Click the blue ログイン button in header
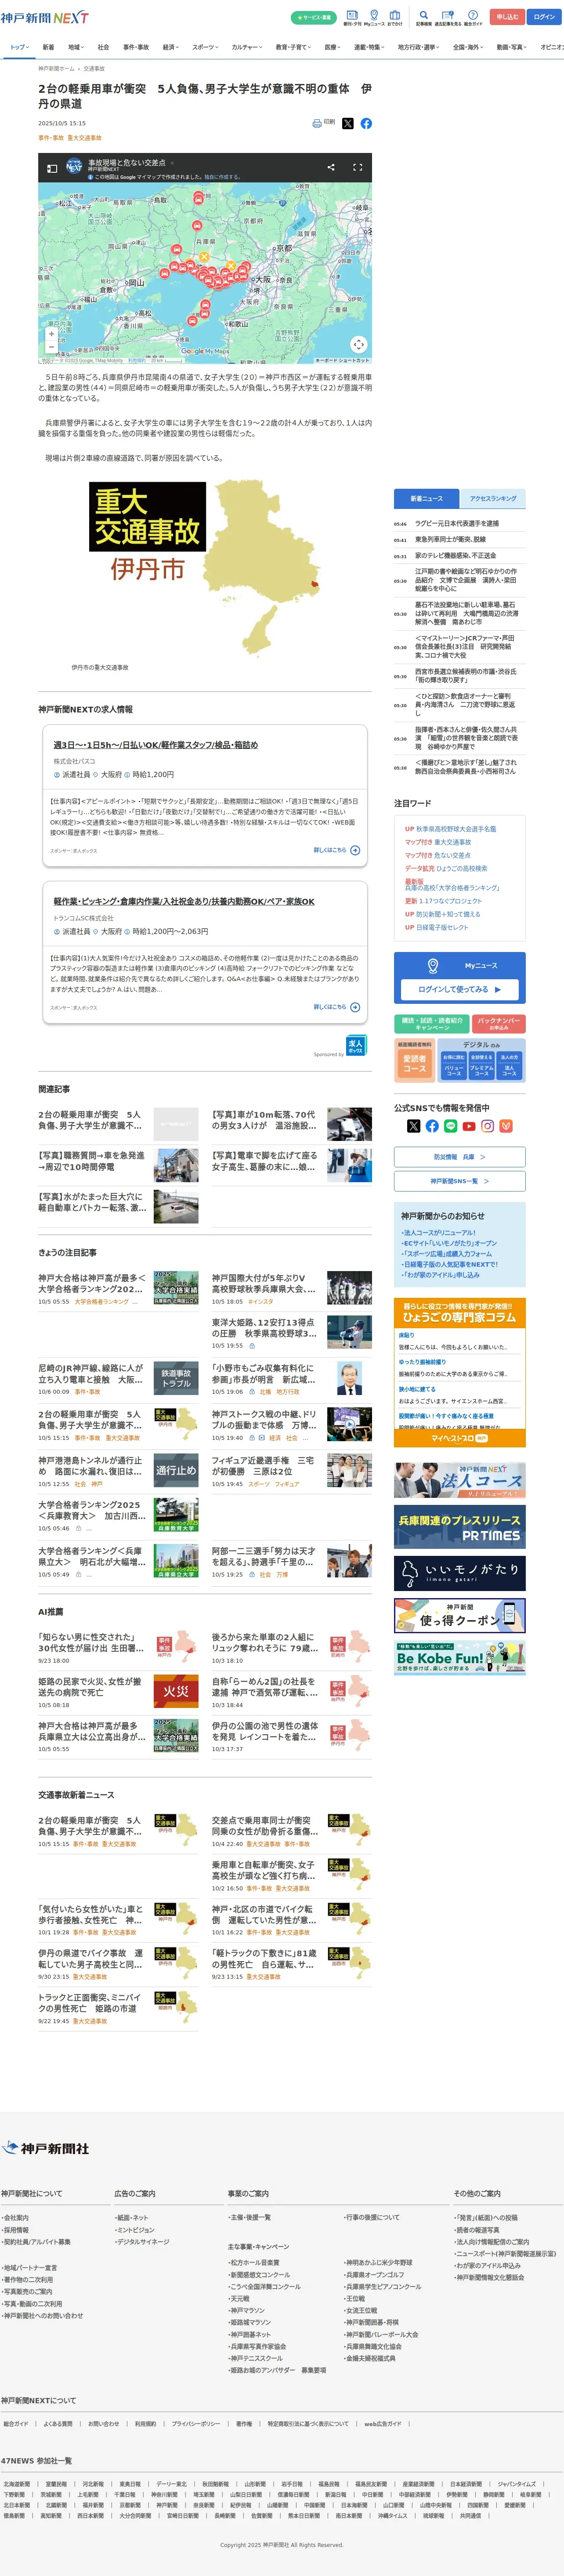Screen dimensions: 564x2576 coord(544,17)
